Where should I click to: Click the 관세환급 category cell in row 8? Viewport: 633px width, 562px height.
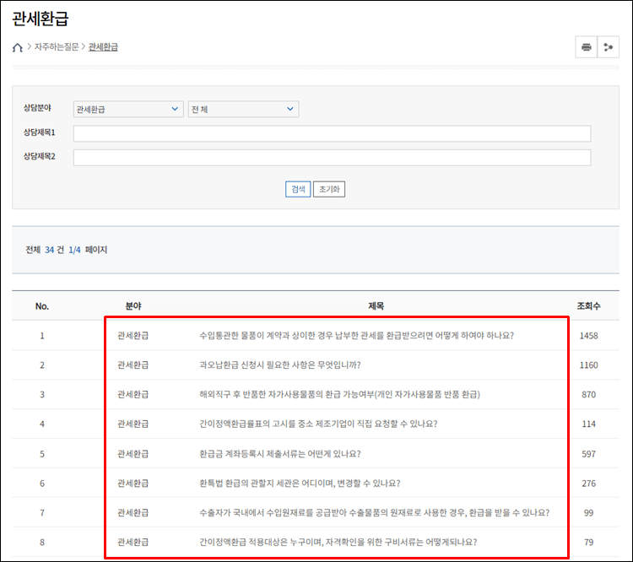tap(133, 543)
